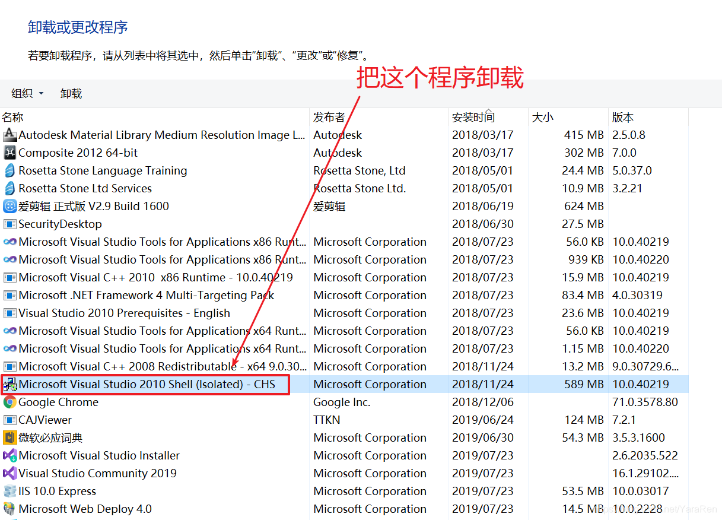The image size is (722, 520).
Task: Select Microsoft .NET Framework 4 Multi-Targeting Pack
Action: pyautogui.click(x=147, y=295)
